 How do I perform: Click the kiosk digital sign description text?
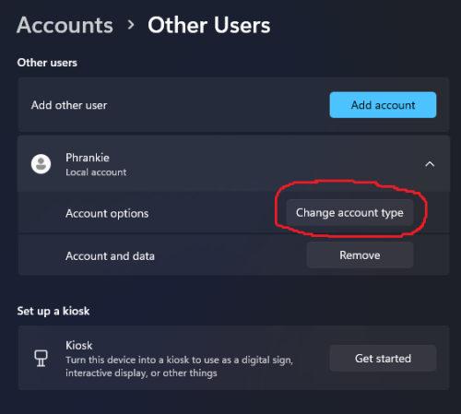click(179, 360)
